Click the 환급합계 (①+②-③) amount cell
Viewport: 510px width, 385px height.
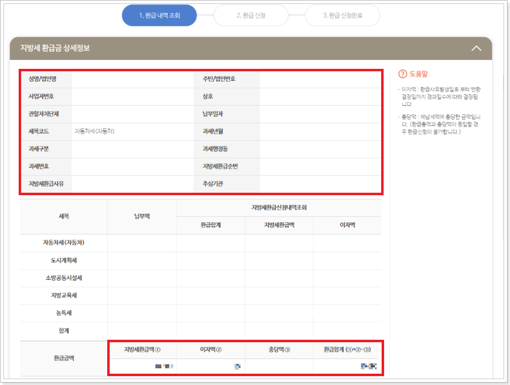point(348,366)
